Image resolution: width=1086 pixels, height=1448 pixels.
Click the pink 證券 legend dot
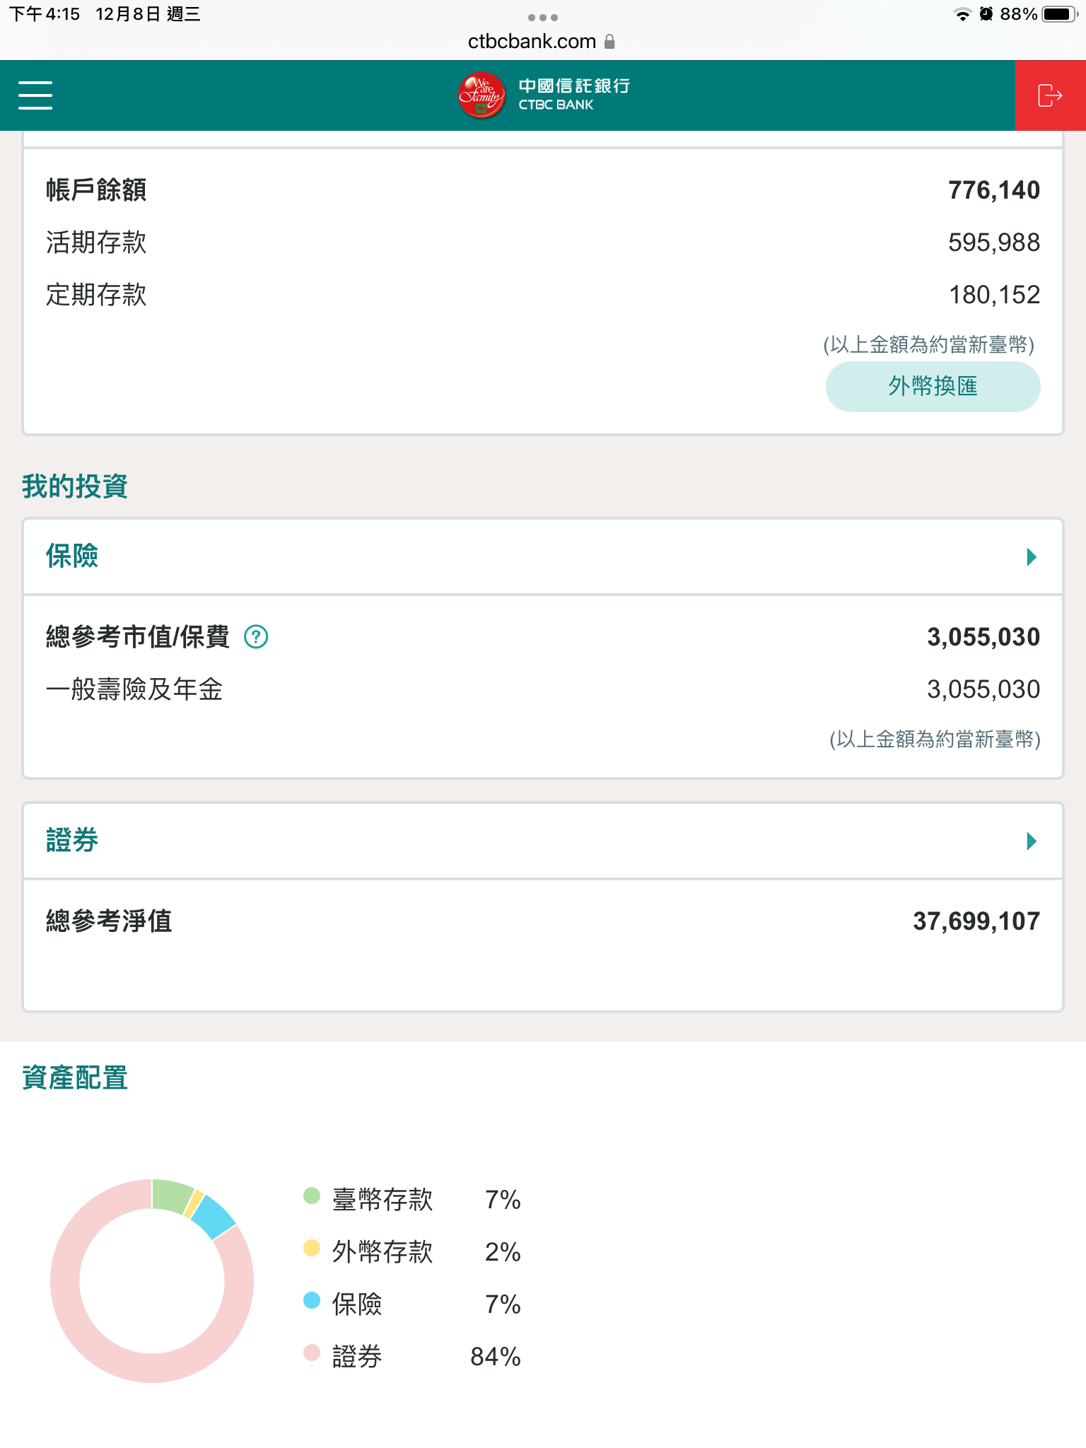tap(312, 1353)
